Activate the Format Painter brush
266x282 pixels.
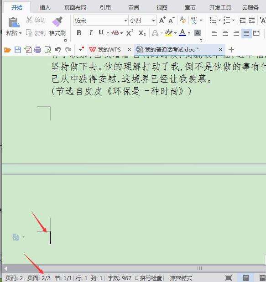(x=57, y=21)
